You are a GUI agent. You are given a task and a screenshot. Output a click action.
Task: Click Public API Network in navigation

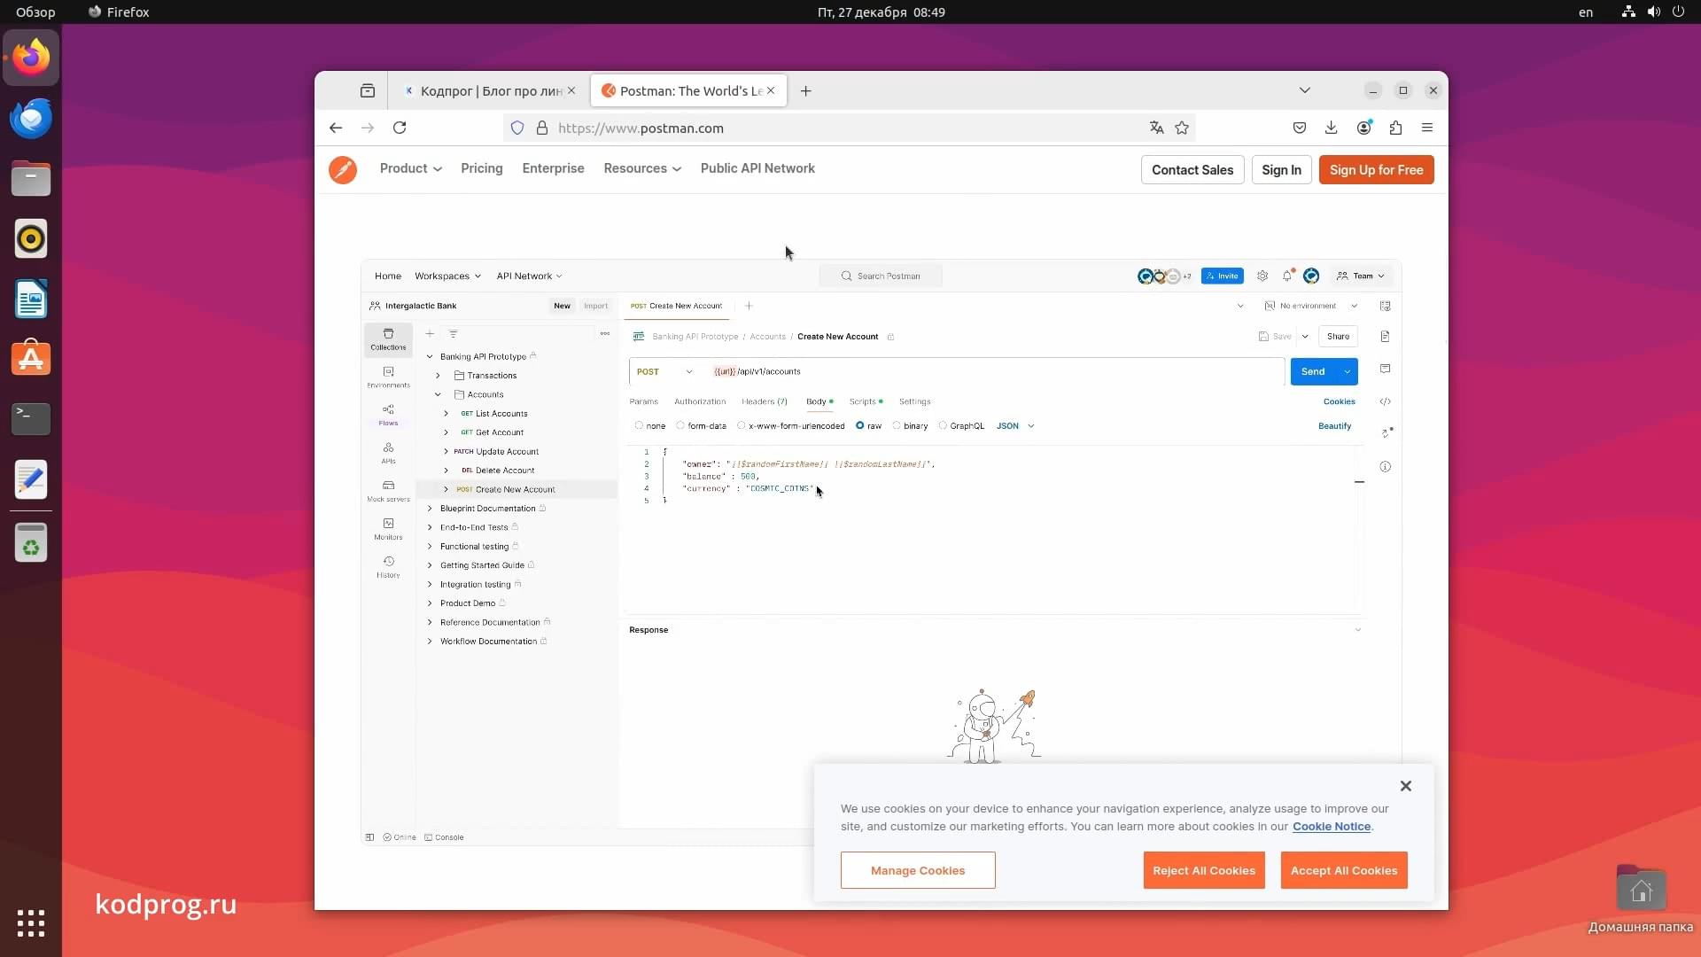coord(757,168)
